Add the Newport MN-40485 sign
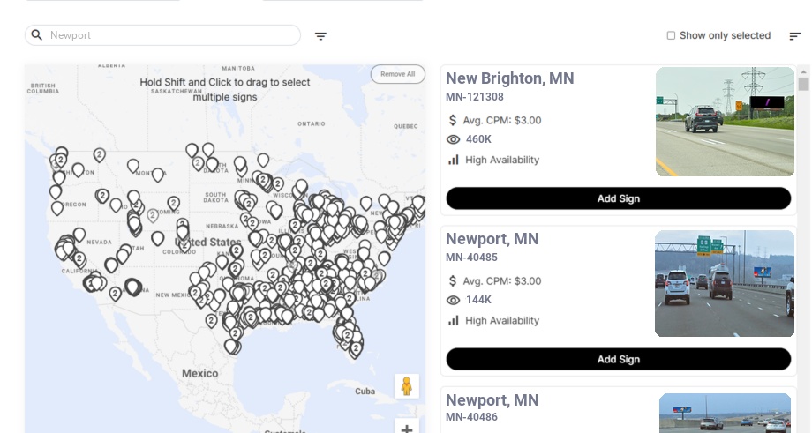Viewport: 812px width, 433px height. [x=618, y=359]
